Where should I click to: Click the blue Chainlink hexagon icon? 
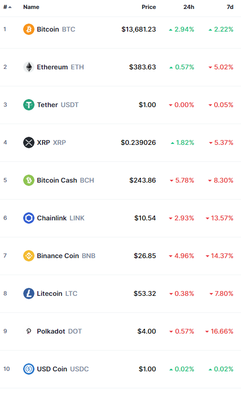tap(29, 218)
